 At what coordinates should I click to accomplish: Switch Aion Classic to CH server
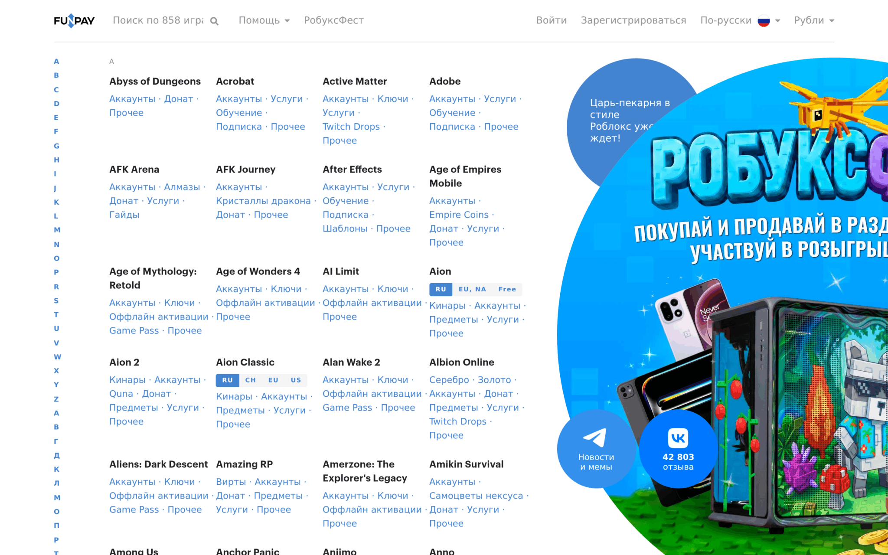click(250, 380)
